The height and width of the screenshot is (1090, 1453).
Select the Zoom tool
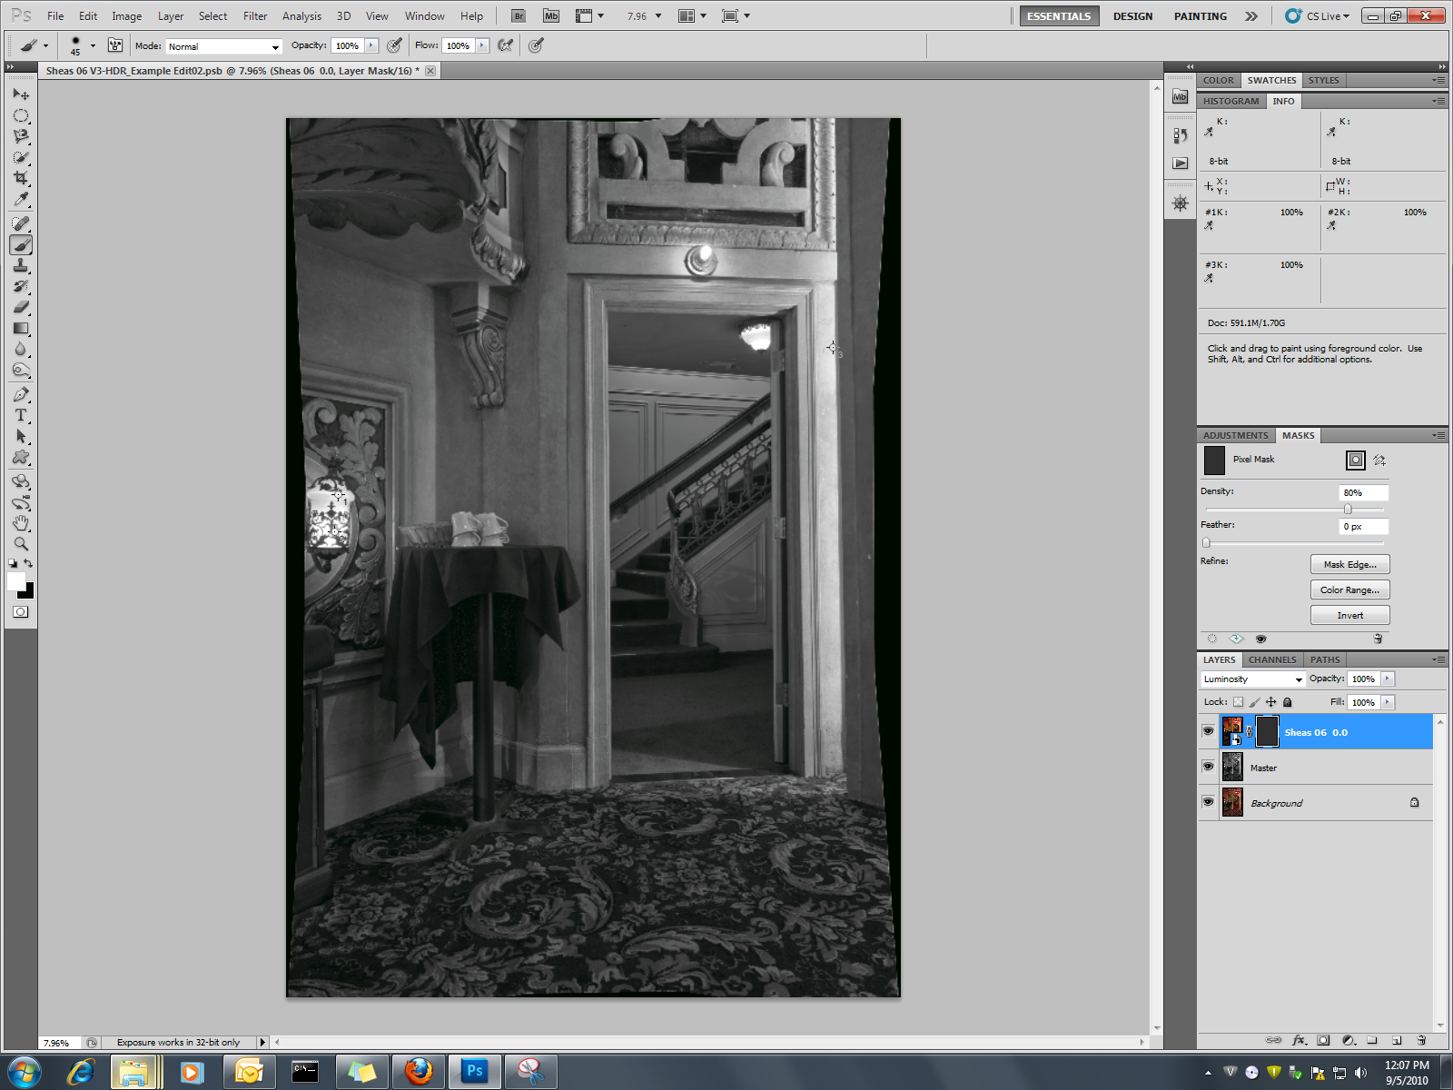[x=21, y=544]
